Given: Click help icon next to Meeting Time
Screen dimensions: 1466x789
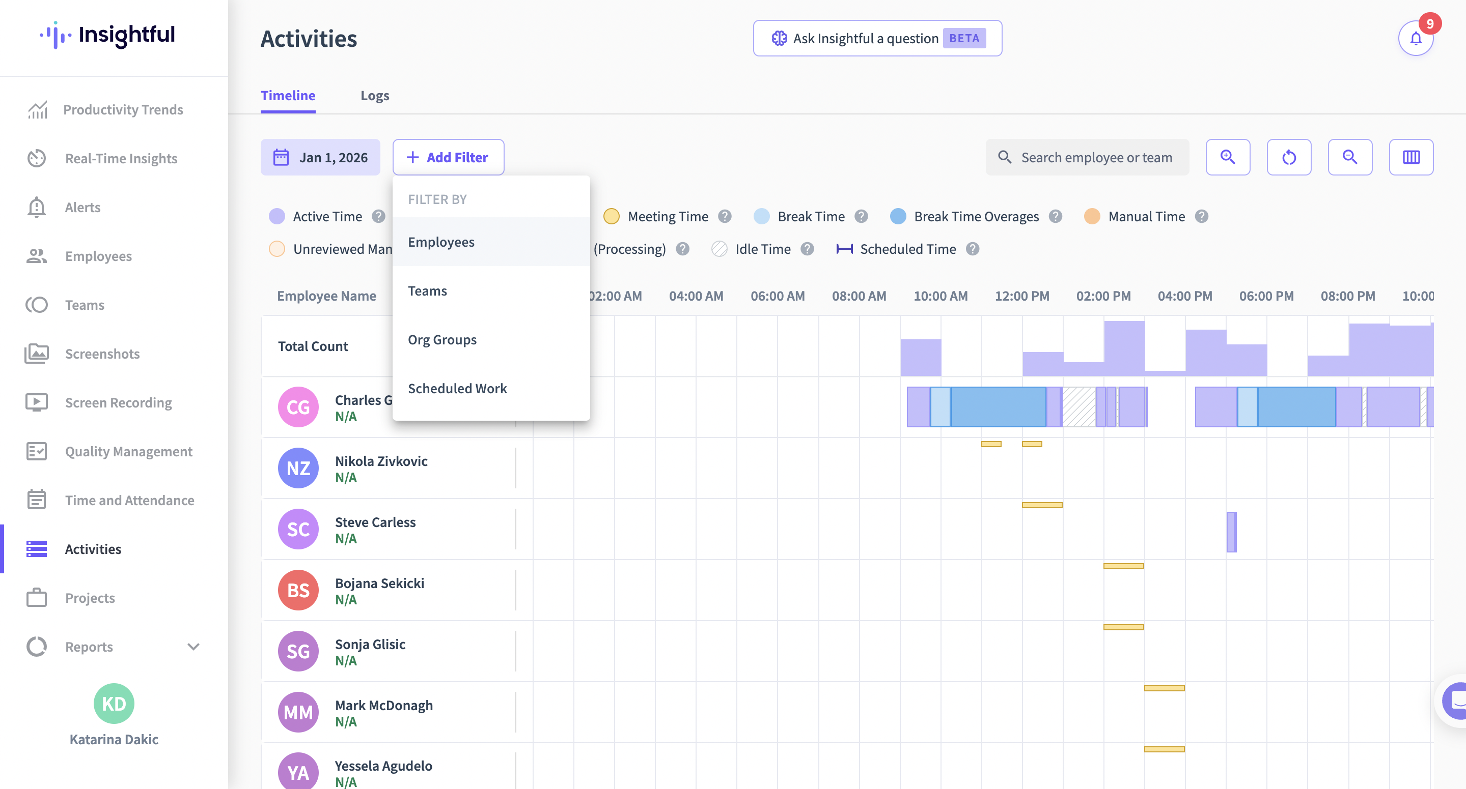Looking at the screenshot, I should tap(725, 217).
